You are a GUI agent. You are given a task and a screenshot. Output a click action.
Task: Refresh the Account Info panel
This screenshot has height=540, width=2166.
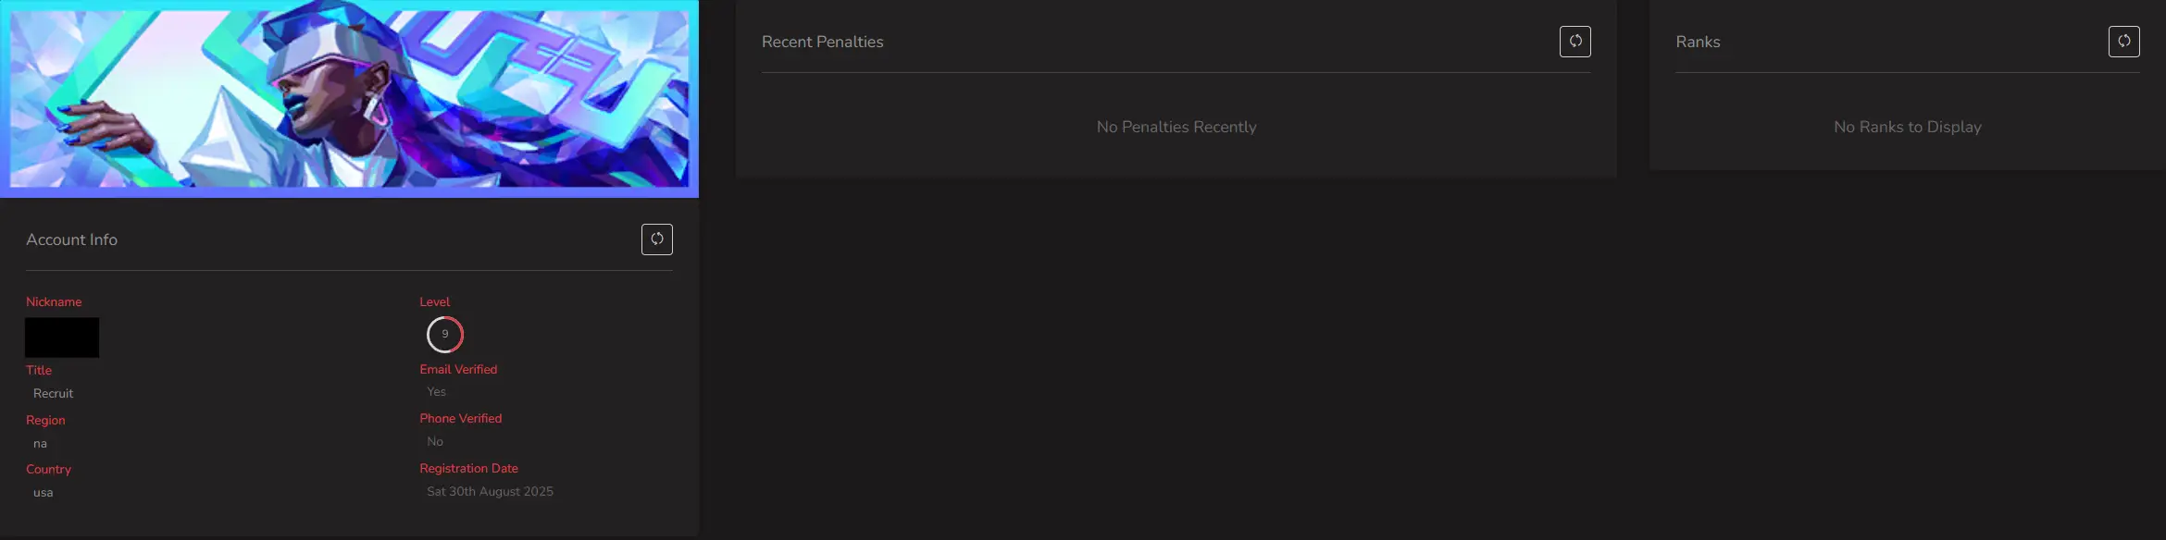[x=656, y=239]
